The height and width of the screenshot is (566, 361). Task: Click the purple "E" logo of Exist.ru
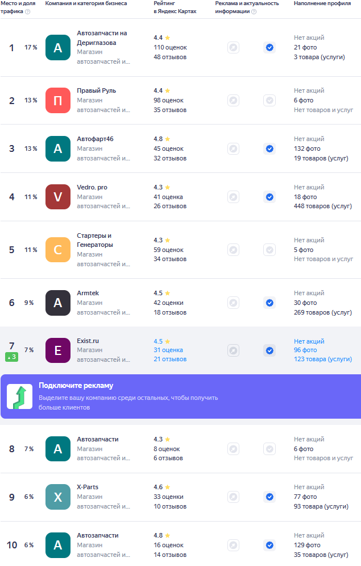(x=58, y=350)
